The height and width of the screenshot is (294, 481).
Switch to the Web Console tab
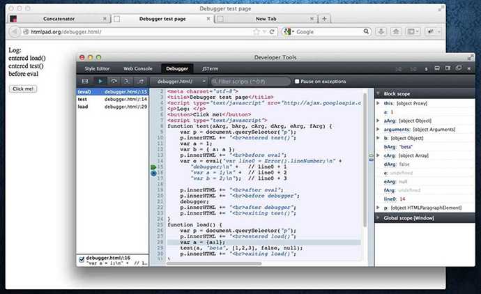click(x=138, y=69)
